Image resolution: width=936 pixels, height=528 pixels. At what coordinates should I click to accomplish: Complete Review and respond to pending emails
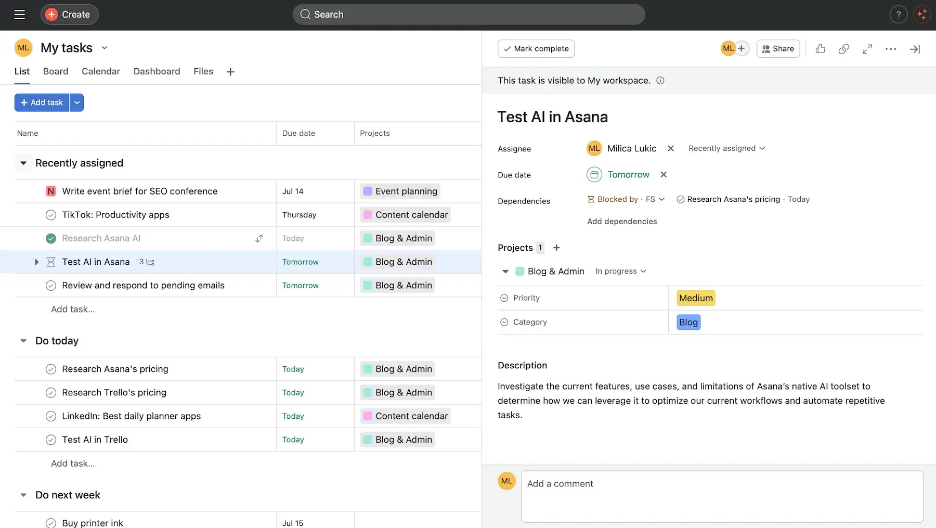51,286
